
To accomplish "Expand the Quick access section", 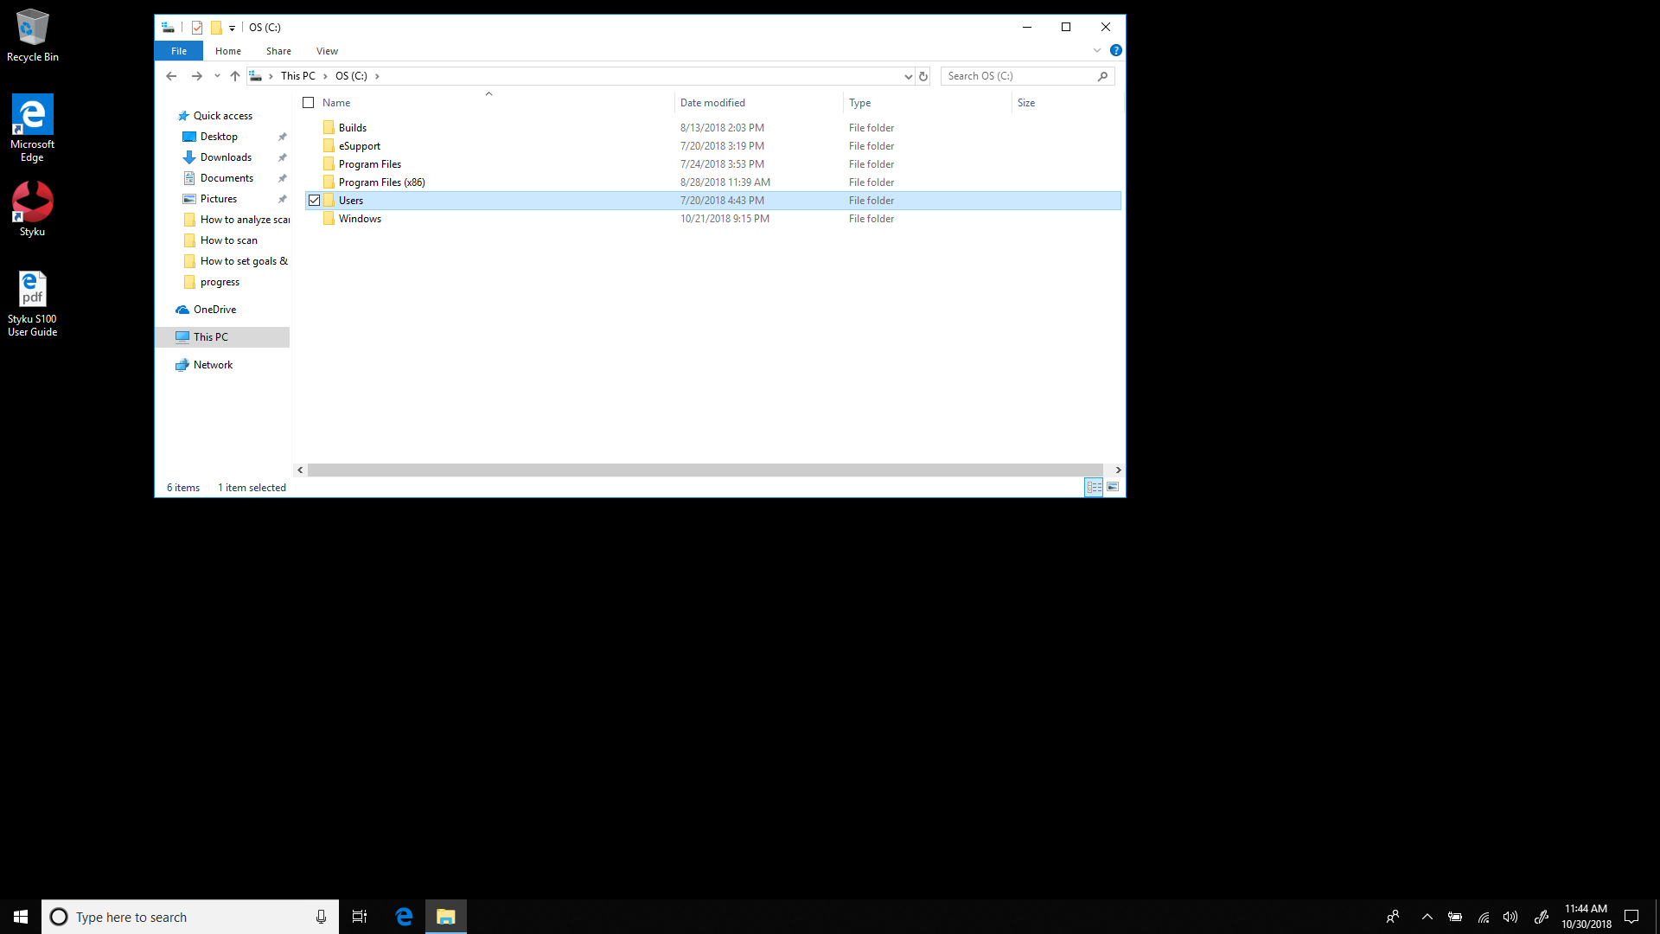I will (x=168, y=115).
